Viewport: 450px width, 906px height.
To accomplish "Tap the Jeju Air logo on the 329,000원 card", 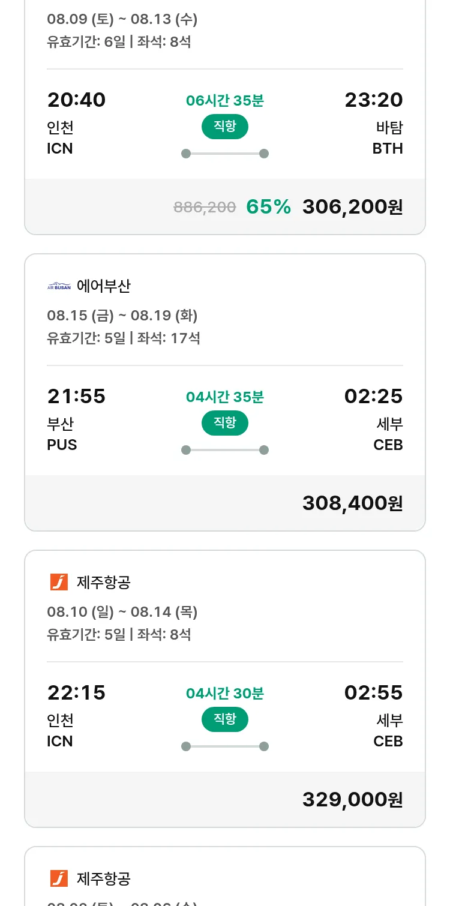I will [59, 582].
